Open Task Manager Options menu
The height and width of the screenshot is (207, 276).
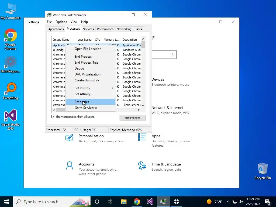pos(61,22)
